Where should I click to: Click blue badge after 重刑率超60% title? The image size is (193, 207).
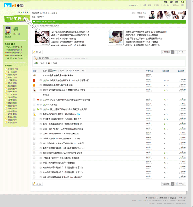point(78,114)
